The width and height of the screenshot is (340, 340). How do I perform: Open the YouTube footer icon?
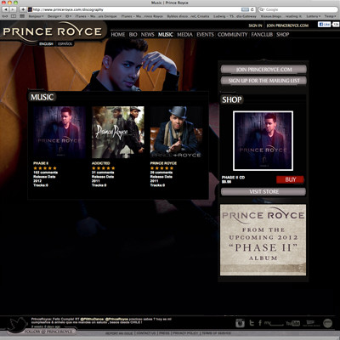292,323
